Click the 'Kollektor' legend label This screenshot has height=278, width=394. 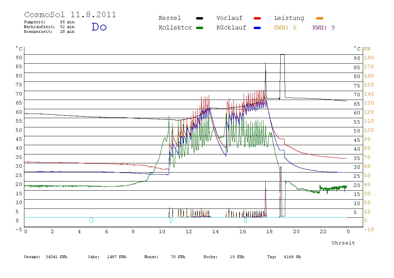pyautogui.click(x=175, y=28)
